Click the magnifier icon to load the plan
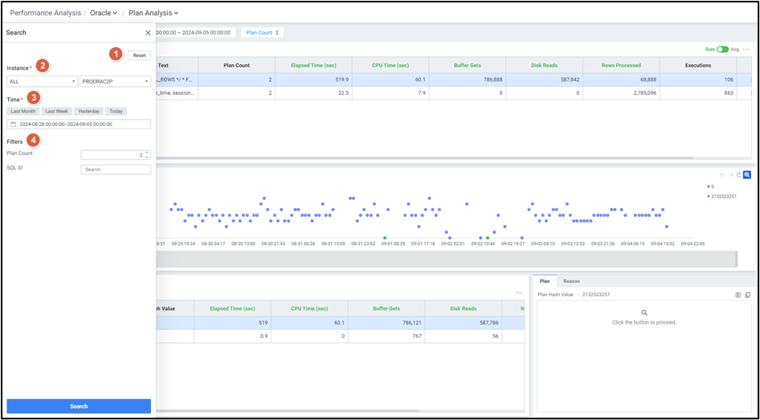 (644, 312)
